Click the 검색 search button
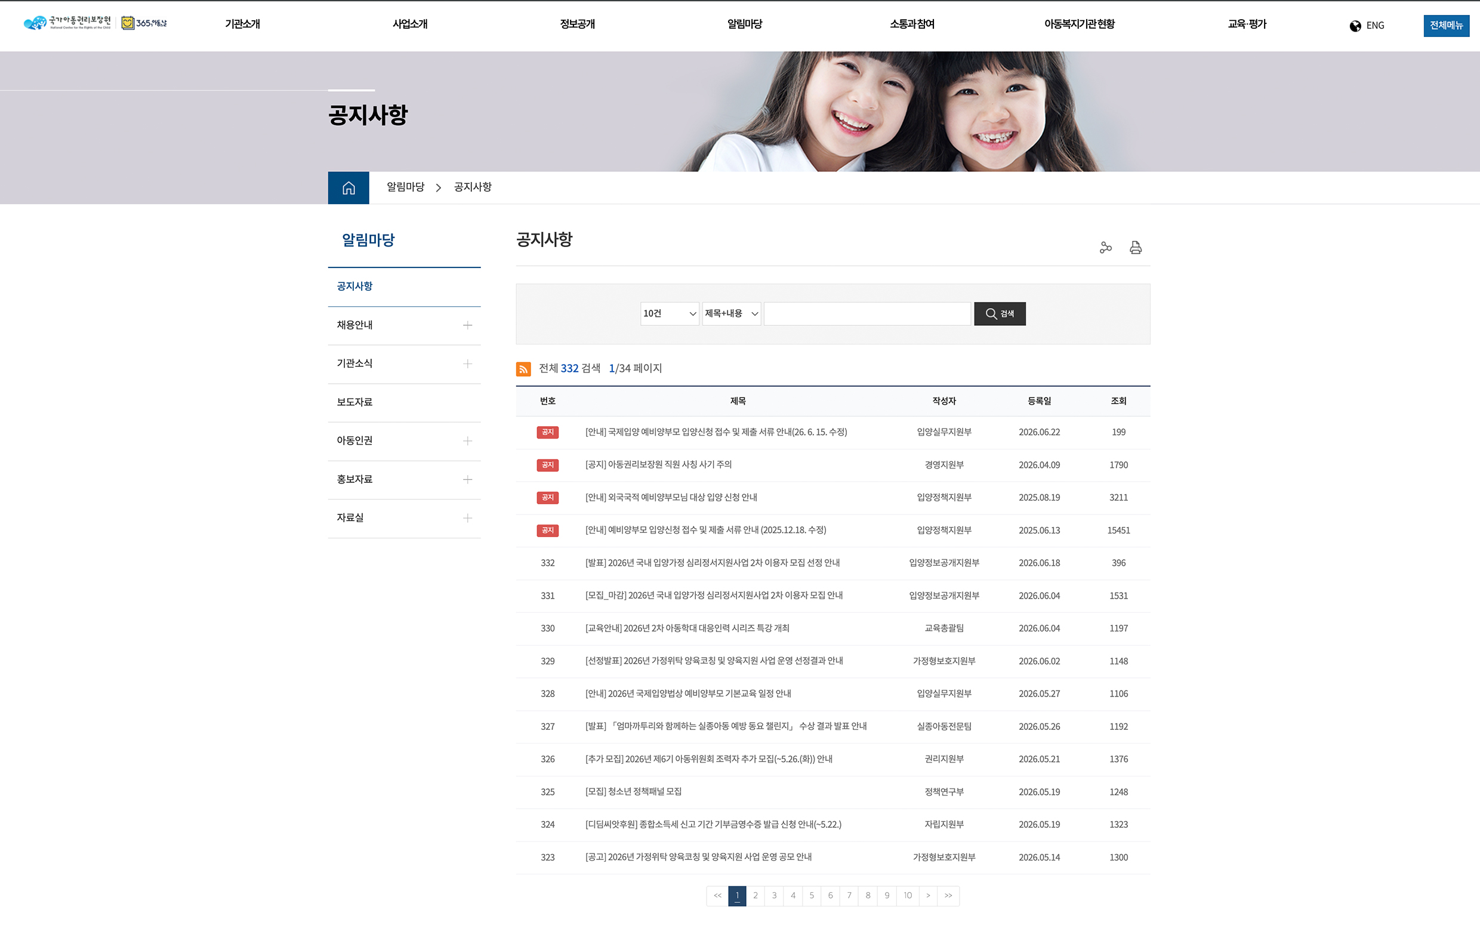Screen dimensions: 1480x931 coord(1000,313)
